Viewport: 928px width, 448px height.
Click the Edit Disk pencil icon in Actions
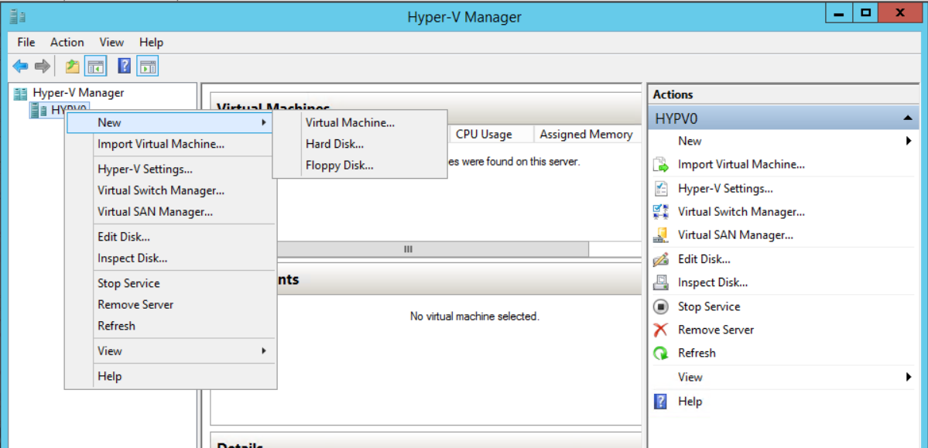tap(660, 259)
